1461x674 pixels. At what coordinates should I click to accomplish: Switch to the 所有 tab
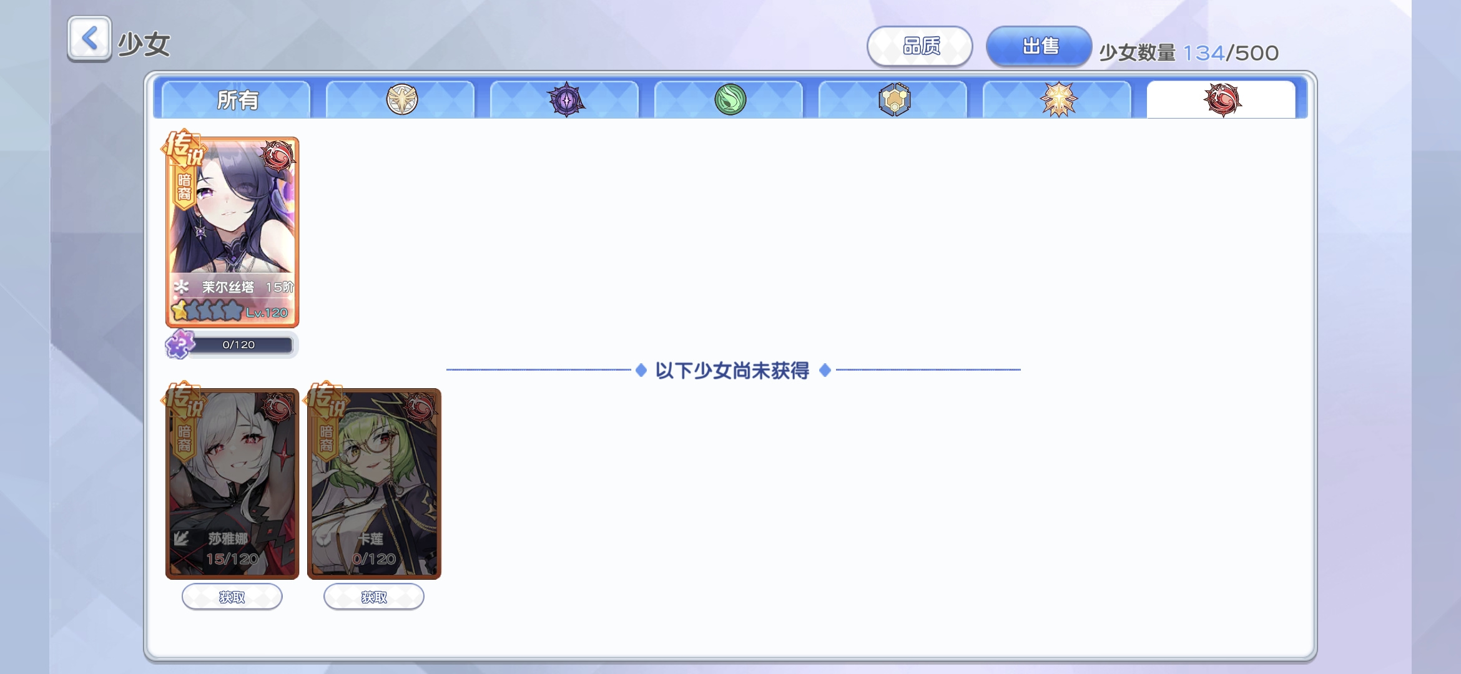pyautogui.click(x=236, y=99)
